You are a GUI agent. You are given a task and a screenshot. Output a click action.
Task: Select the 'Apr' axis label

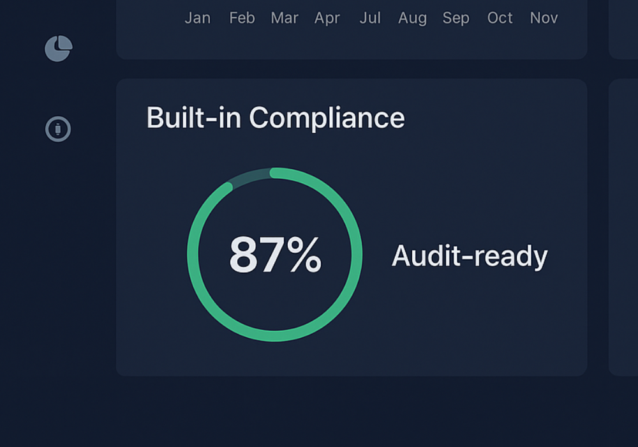click(327, 19)
